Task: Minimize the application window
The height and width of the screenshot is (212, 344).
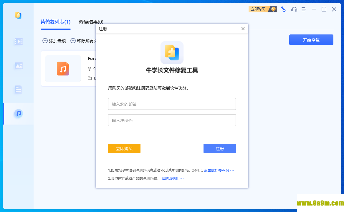Action: (x=314, y=9)
